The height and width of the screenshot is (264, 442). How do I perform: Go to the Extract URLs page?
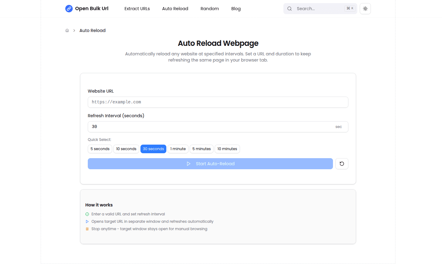point(137,9)
